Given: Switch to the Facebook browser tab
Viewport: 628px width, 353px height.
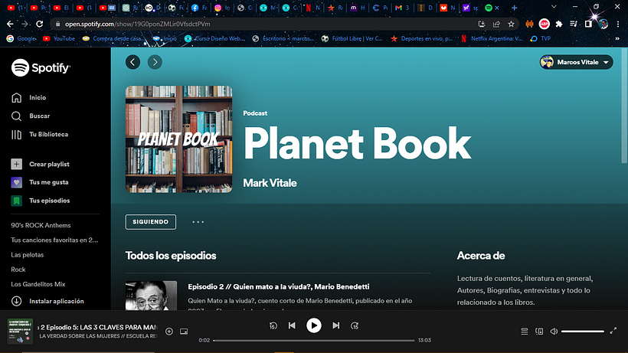Looking at the screenshot, I should point(200,8).
